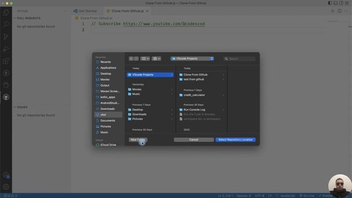The width and height of the screenshot is (352, 198).
Task: Open the Accounts icon in activity bar
Action: 6,175
